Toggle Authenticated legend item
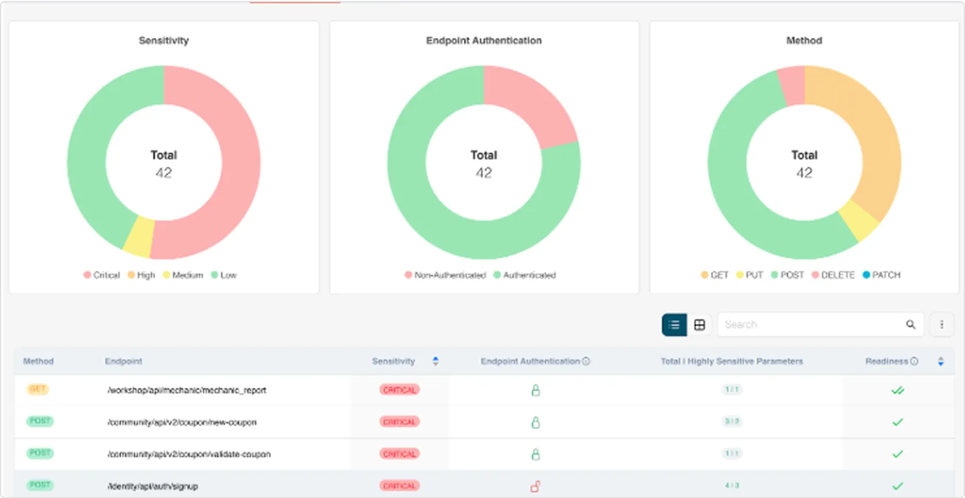965x498 pixels. (x=524, y=275)
